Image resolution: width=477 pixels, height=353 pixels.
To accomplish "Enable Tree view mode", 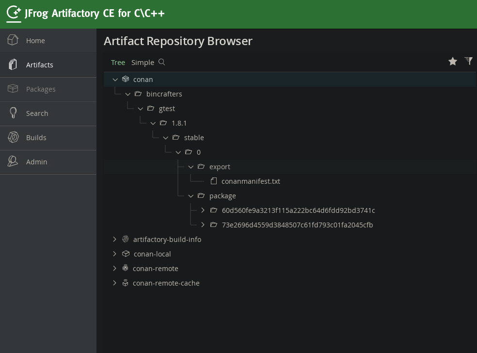I will [x=118, y=62].
